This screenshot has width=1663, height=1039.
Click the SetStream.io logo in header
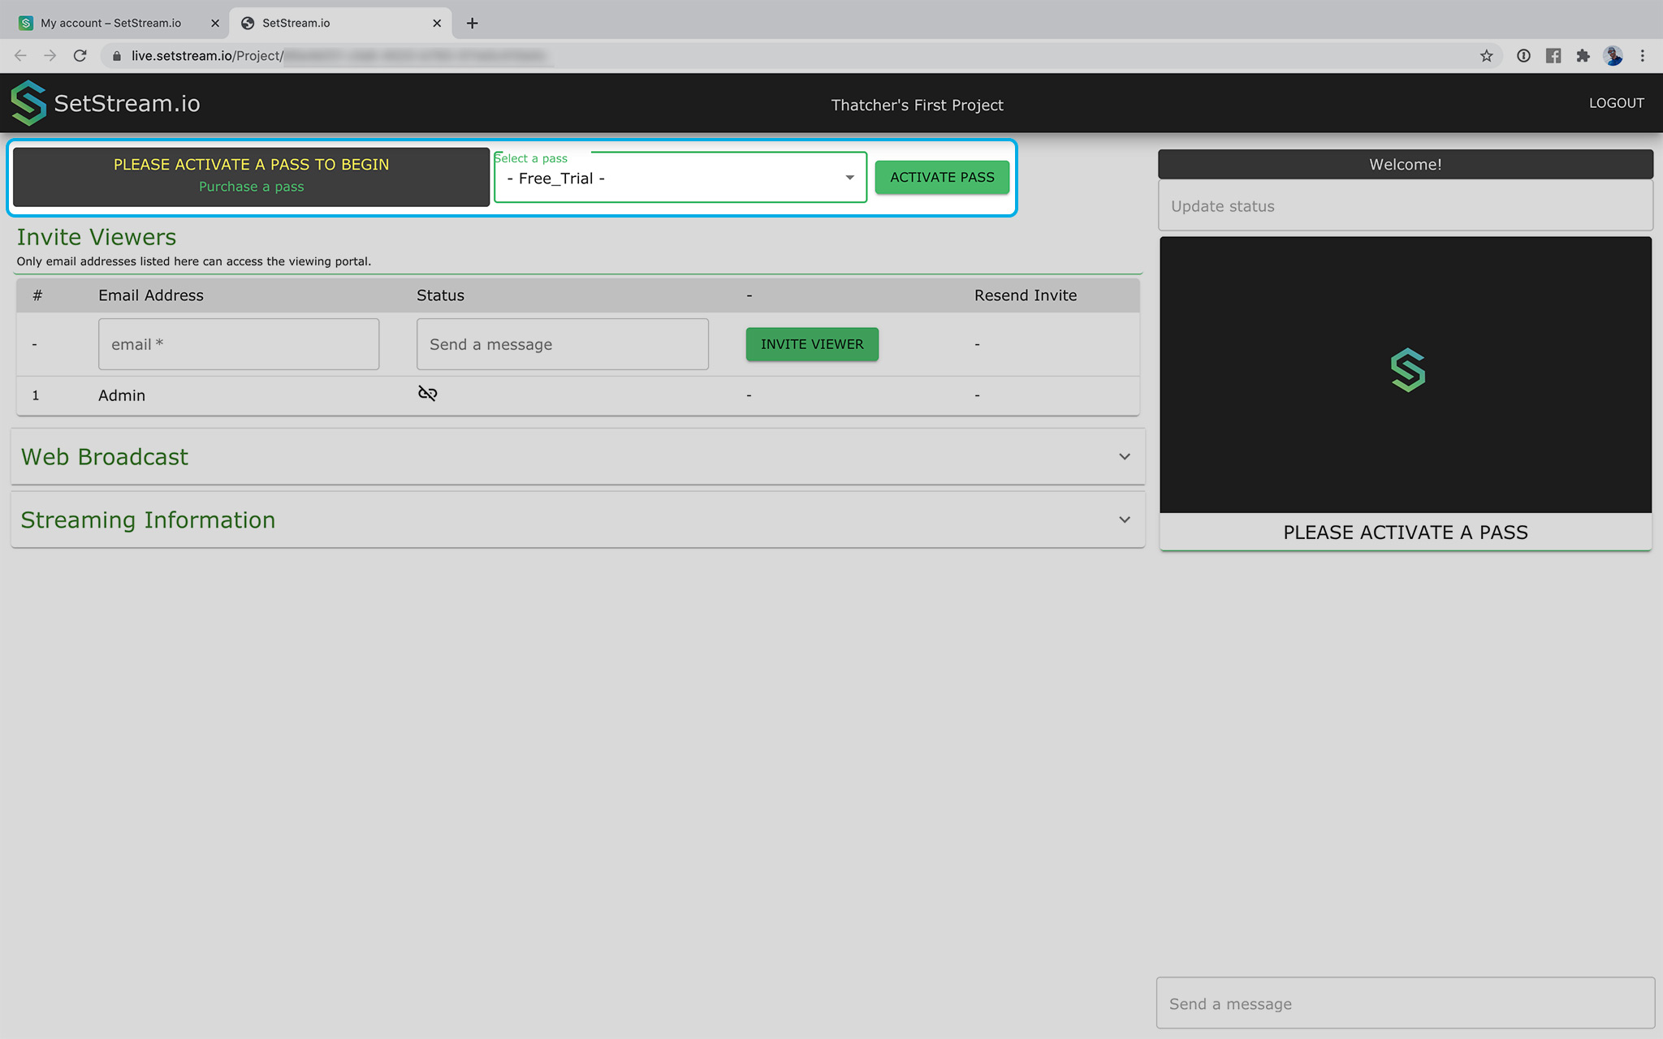coord(106,103)
